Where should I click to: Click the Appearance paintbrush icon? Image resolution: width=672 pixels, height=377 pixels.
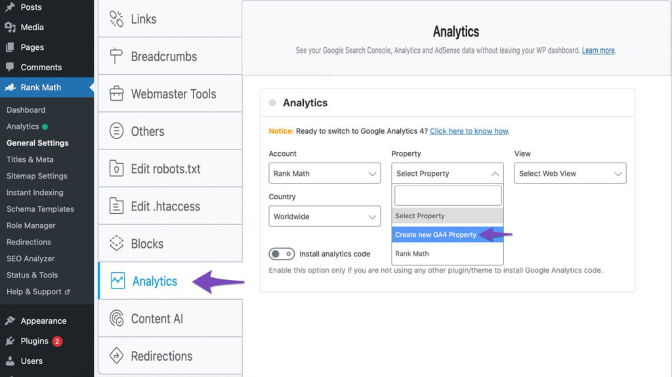(x=10, y=321)
